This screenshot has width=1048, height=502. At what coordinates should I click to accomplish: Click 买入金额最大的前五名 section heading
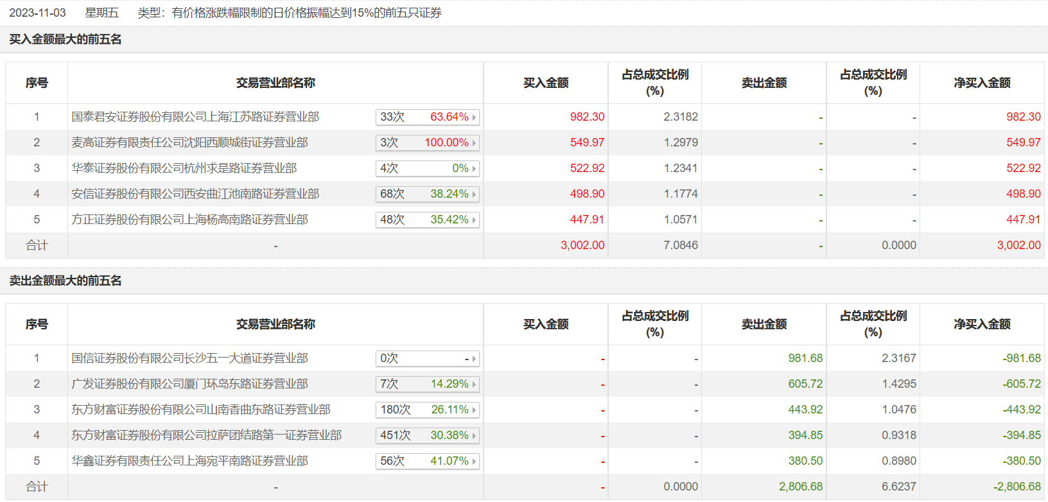coord(65,40)
